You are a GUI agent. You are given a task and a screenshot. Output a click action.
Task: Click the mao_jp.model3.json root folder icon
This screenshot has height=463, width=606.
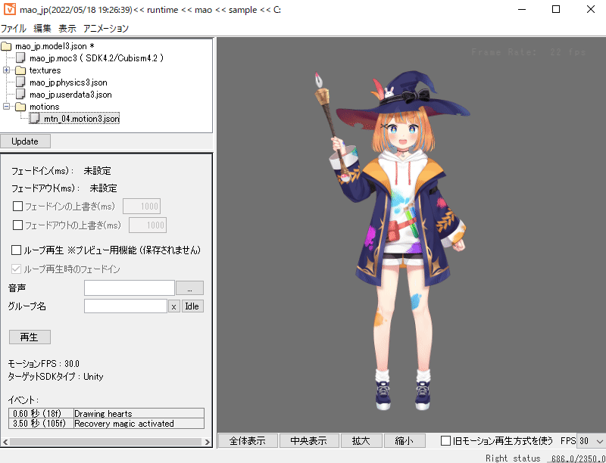pyautogui.click(x=7, y=46)
